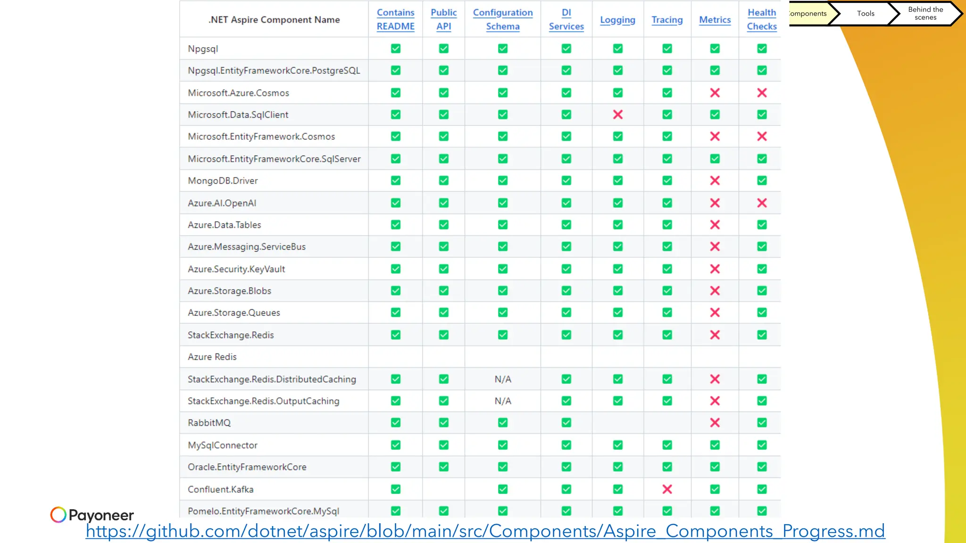Open the Contains README column link
Screen dimensions: 966x543
pos(395,19)
